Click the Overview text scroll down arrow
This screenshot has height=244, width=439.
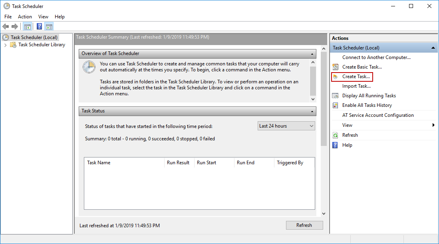click(313, 99)
